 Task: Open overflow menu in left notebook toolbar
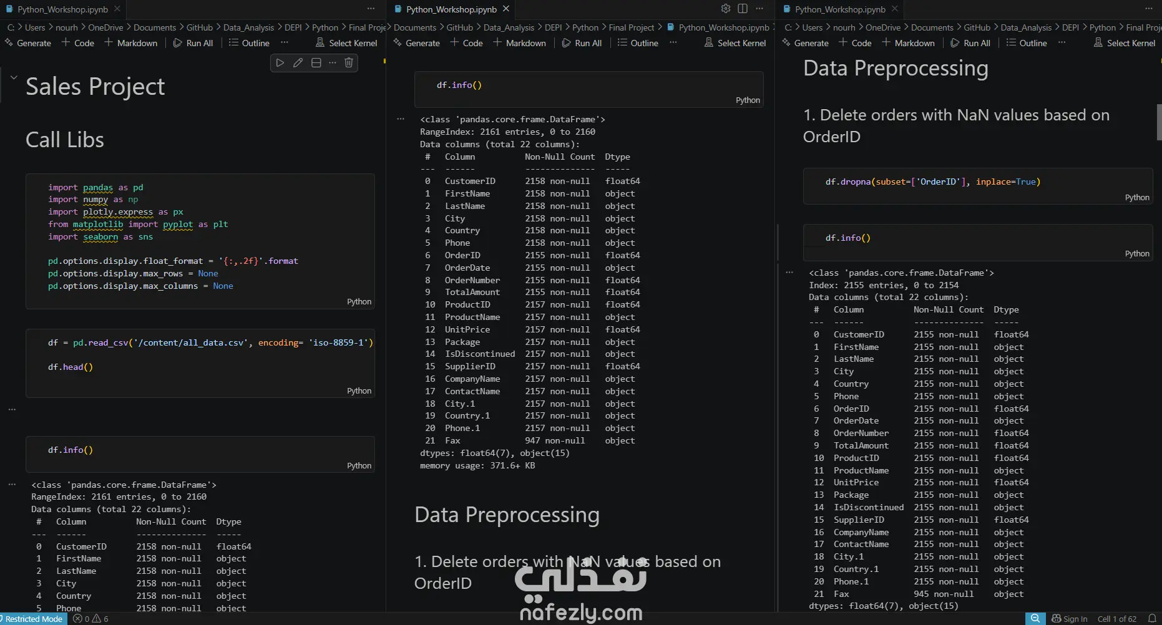pos(285,43)
